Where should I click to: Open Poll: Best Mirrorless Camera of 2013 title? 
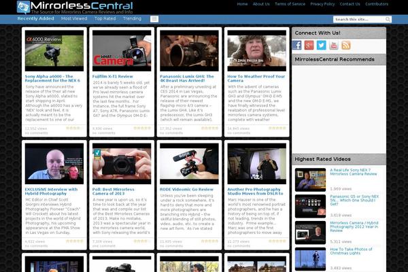point(113,191)
